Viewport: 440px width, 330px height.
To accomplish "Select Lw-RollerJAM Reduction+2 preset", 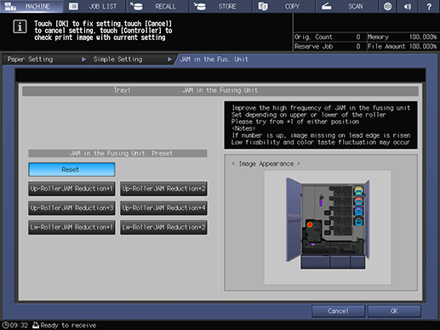I will pos(163,227).
